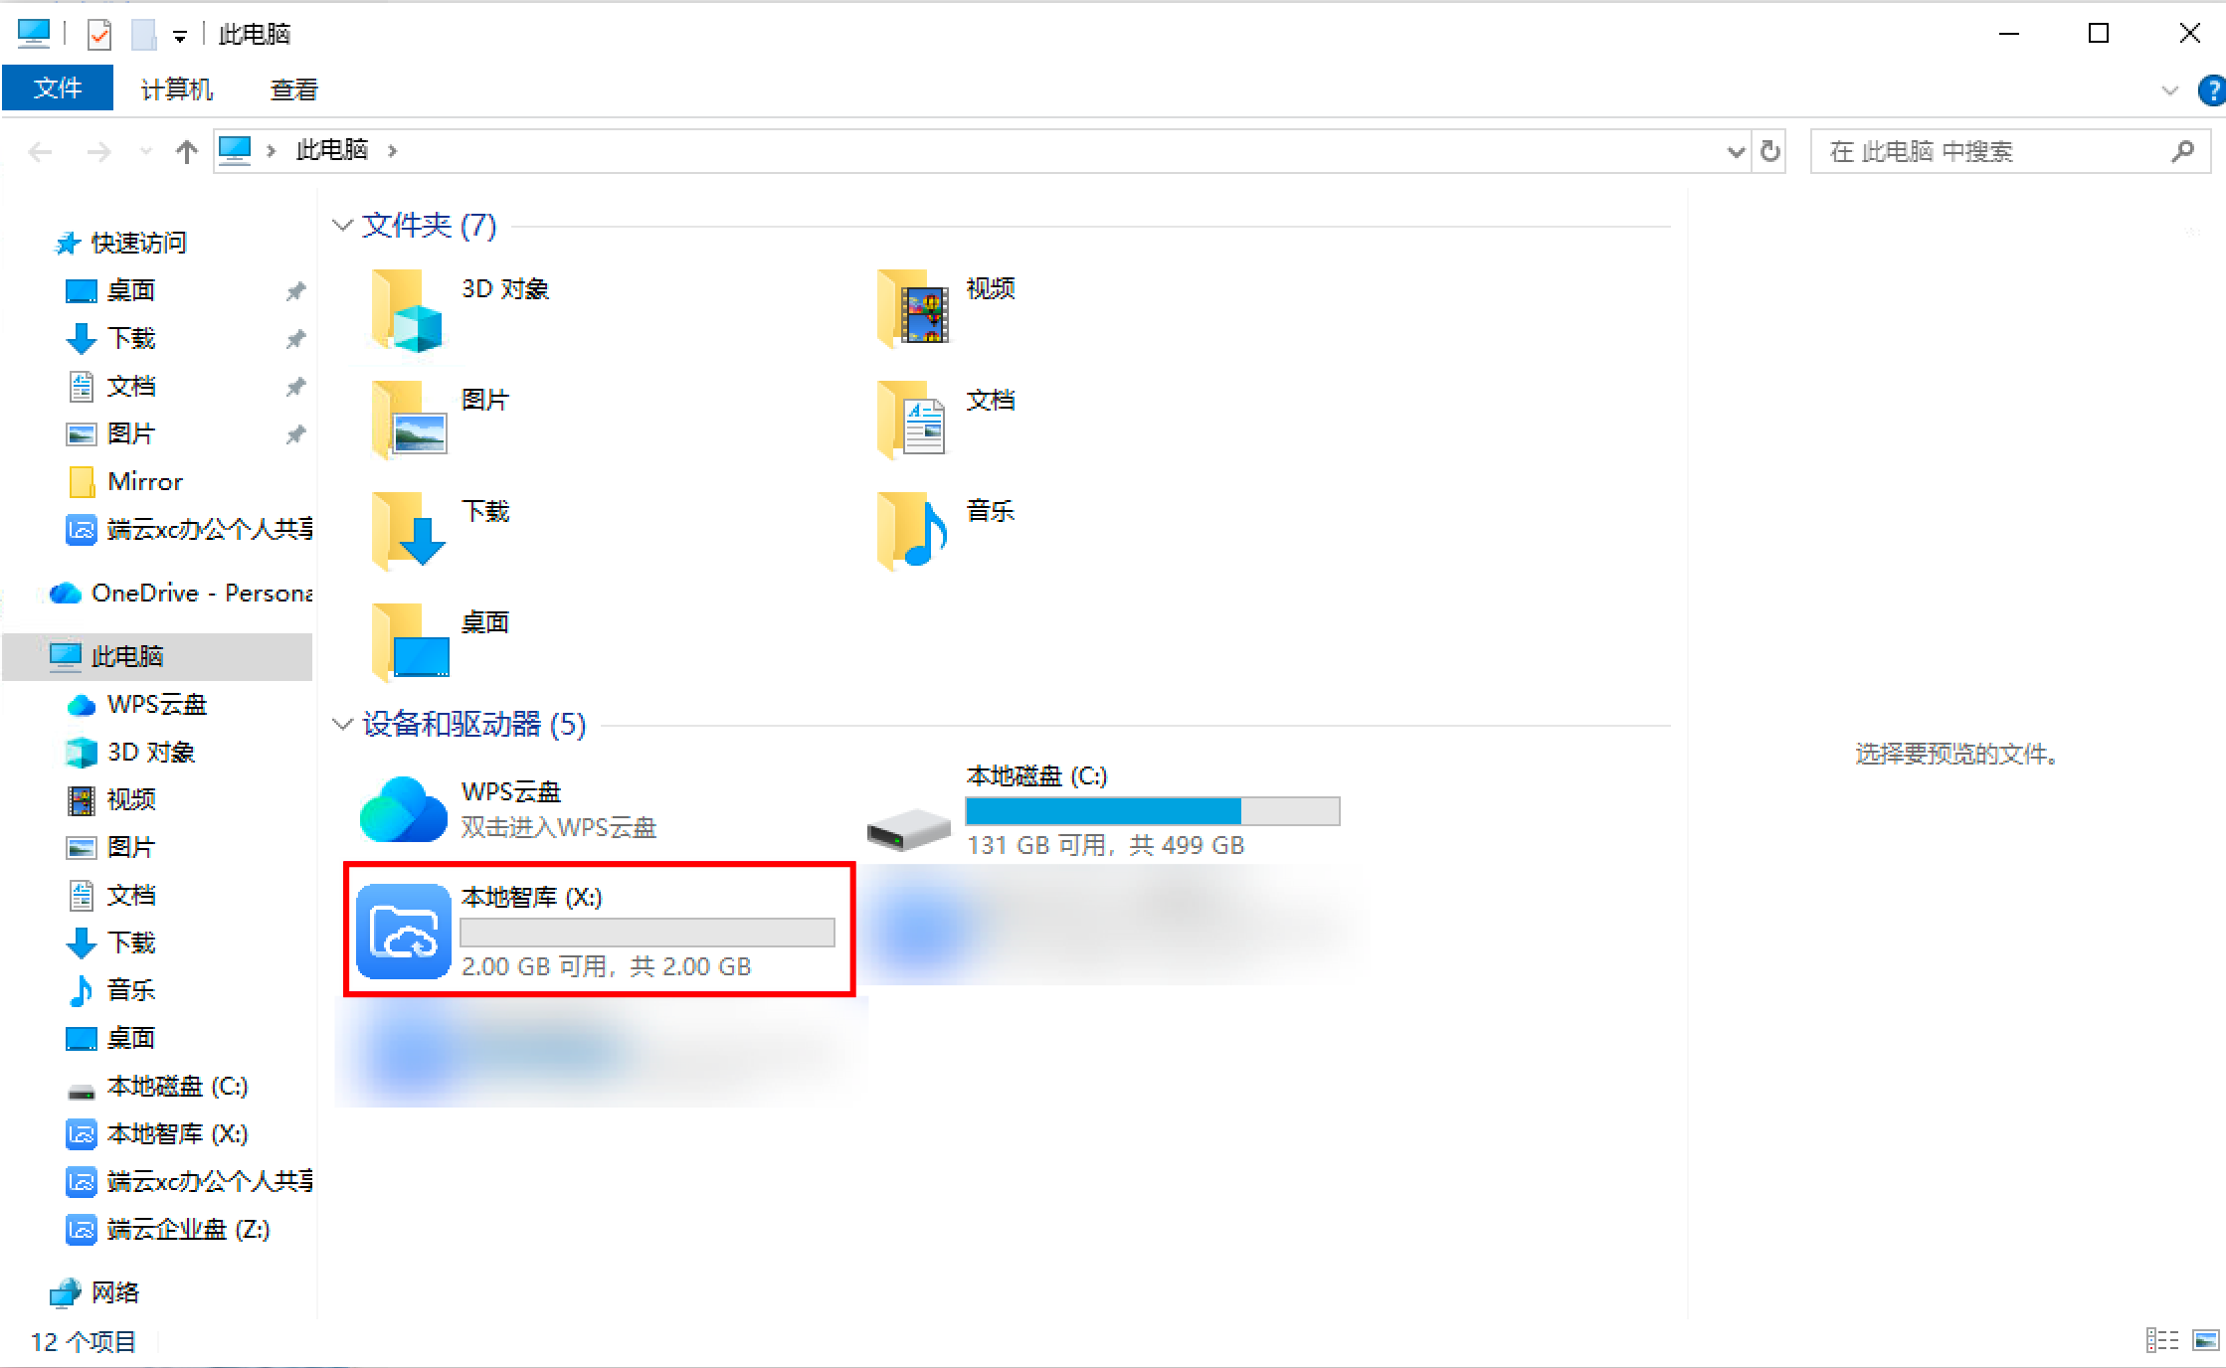Open the help question mark icon

pos(2211,90)
